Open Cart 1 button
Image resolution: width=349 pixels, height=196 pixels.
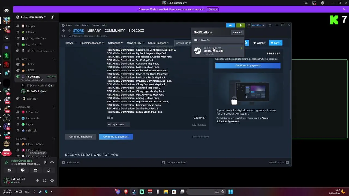275,43
